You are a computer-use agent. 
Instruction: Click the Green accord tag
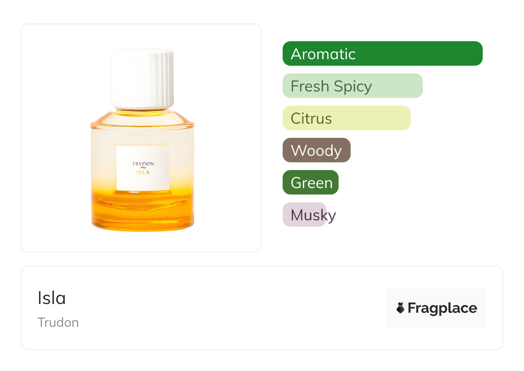click(310, 182)
